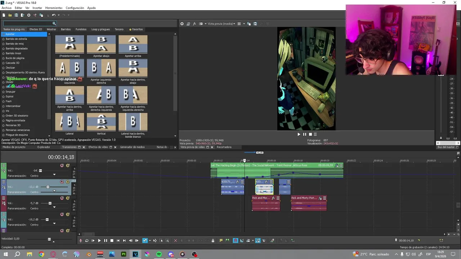Select the Normal Edit tool in timeline toolbar
This screenshot has height=259, width=461.
pyautogui.click(x=145, y=241)
